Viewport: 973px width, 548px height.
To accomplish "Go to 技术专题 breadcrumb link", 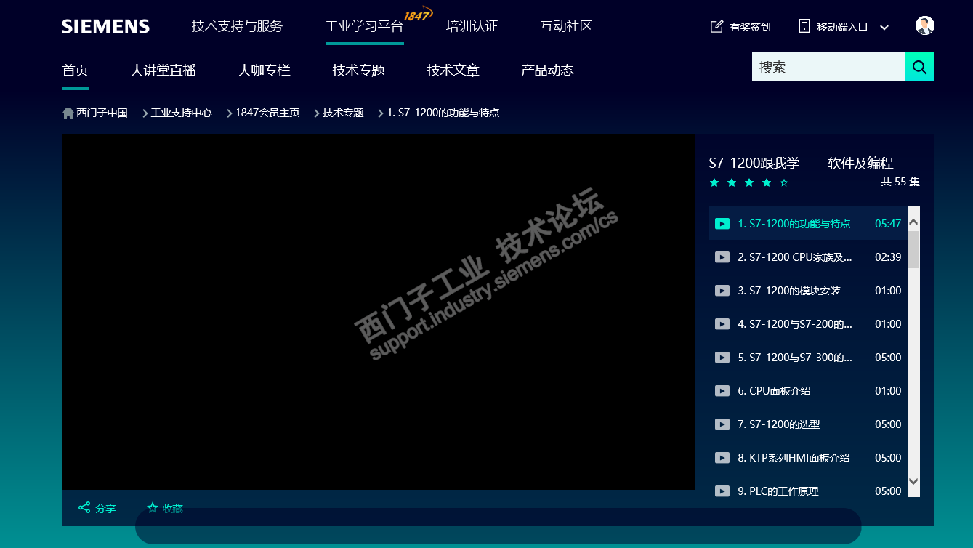I will tap(344, 113).
